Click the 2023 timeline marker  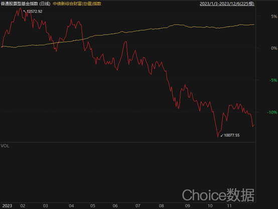coord(7,206)
